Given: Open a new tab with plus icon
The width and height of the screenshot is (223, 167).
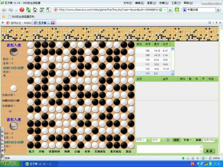Looking at the screenshot, I should (x=3, y=22).
